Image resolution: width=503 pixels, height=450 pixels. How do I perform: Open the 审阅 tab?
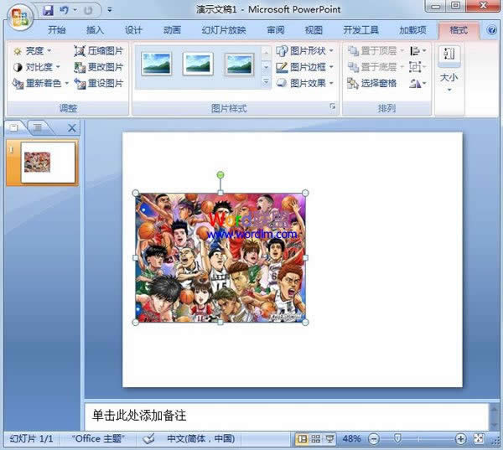(x=276, y=30)
